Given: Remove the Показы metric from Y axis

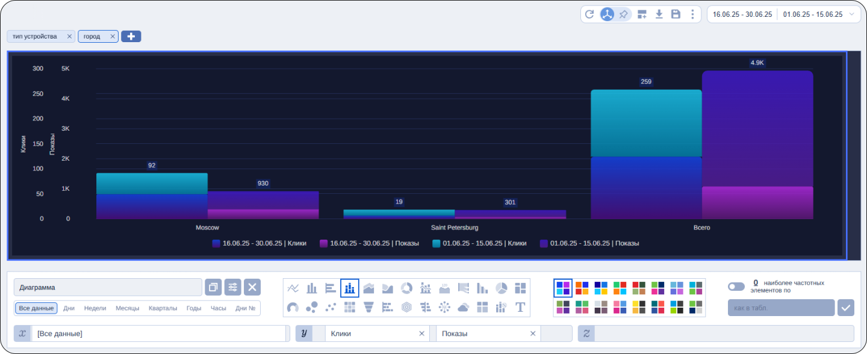Looking at the screenshot, I should pyautogui.click(x=532, y=334).
